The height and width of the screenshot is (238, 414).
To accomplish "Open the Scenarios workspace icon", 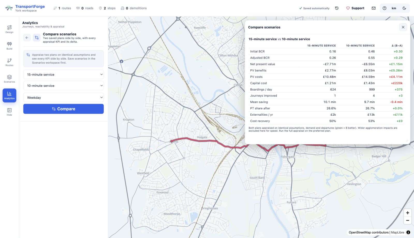I will coord(9,79).
